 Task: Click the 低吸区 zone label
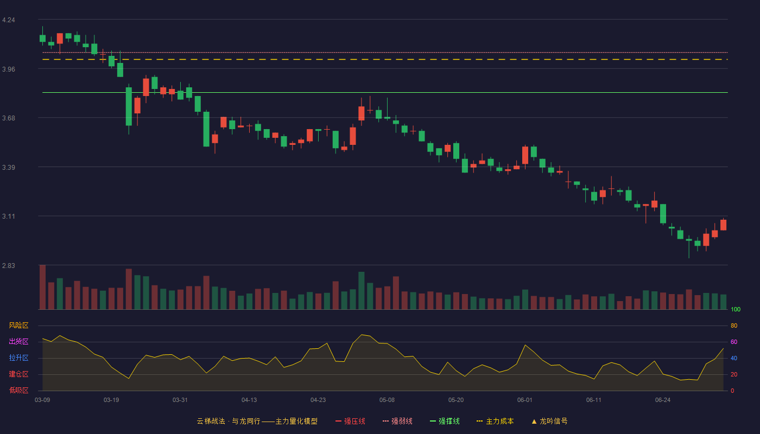[x=18, y=391]
